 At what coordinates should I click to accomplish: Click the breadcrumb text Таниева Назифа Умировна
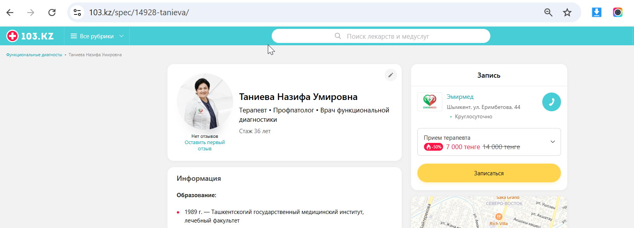coord(95,55)
